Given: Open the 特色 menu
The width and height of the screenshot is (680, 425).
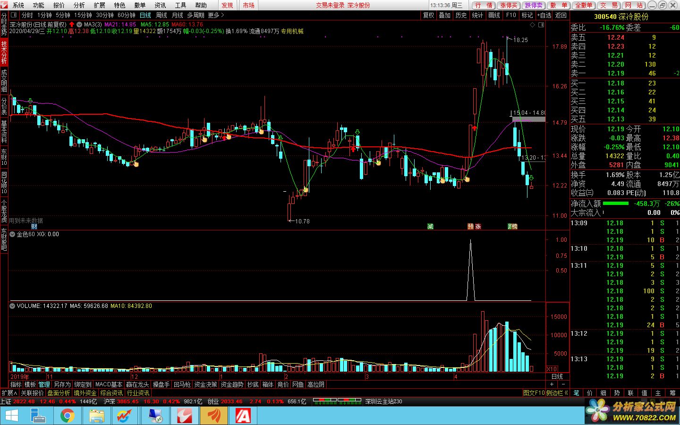Looking at the screenshot, I should pyautogui.click(x=119, y=5).
